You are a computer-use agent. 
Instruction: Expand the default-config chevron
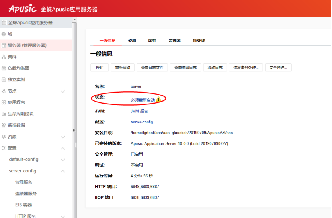point(63,160)
